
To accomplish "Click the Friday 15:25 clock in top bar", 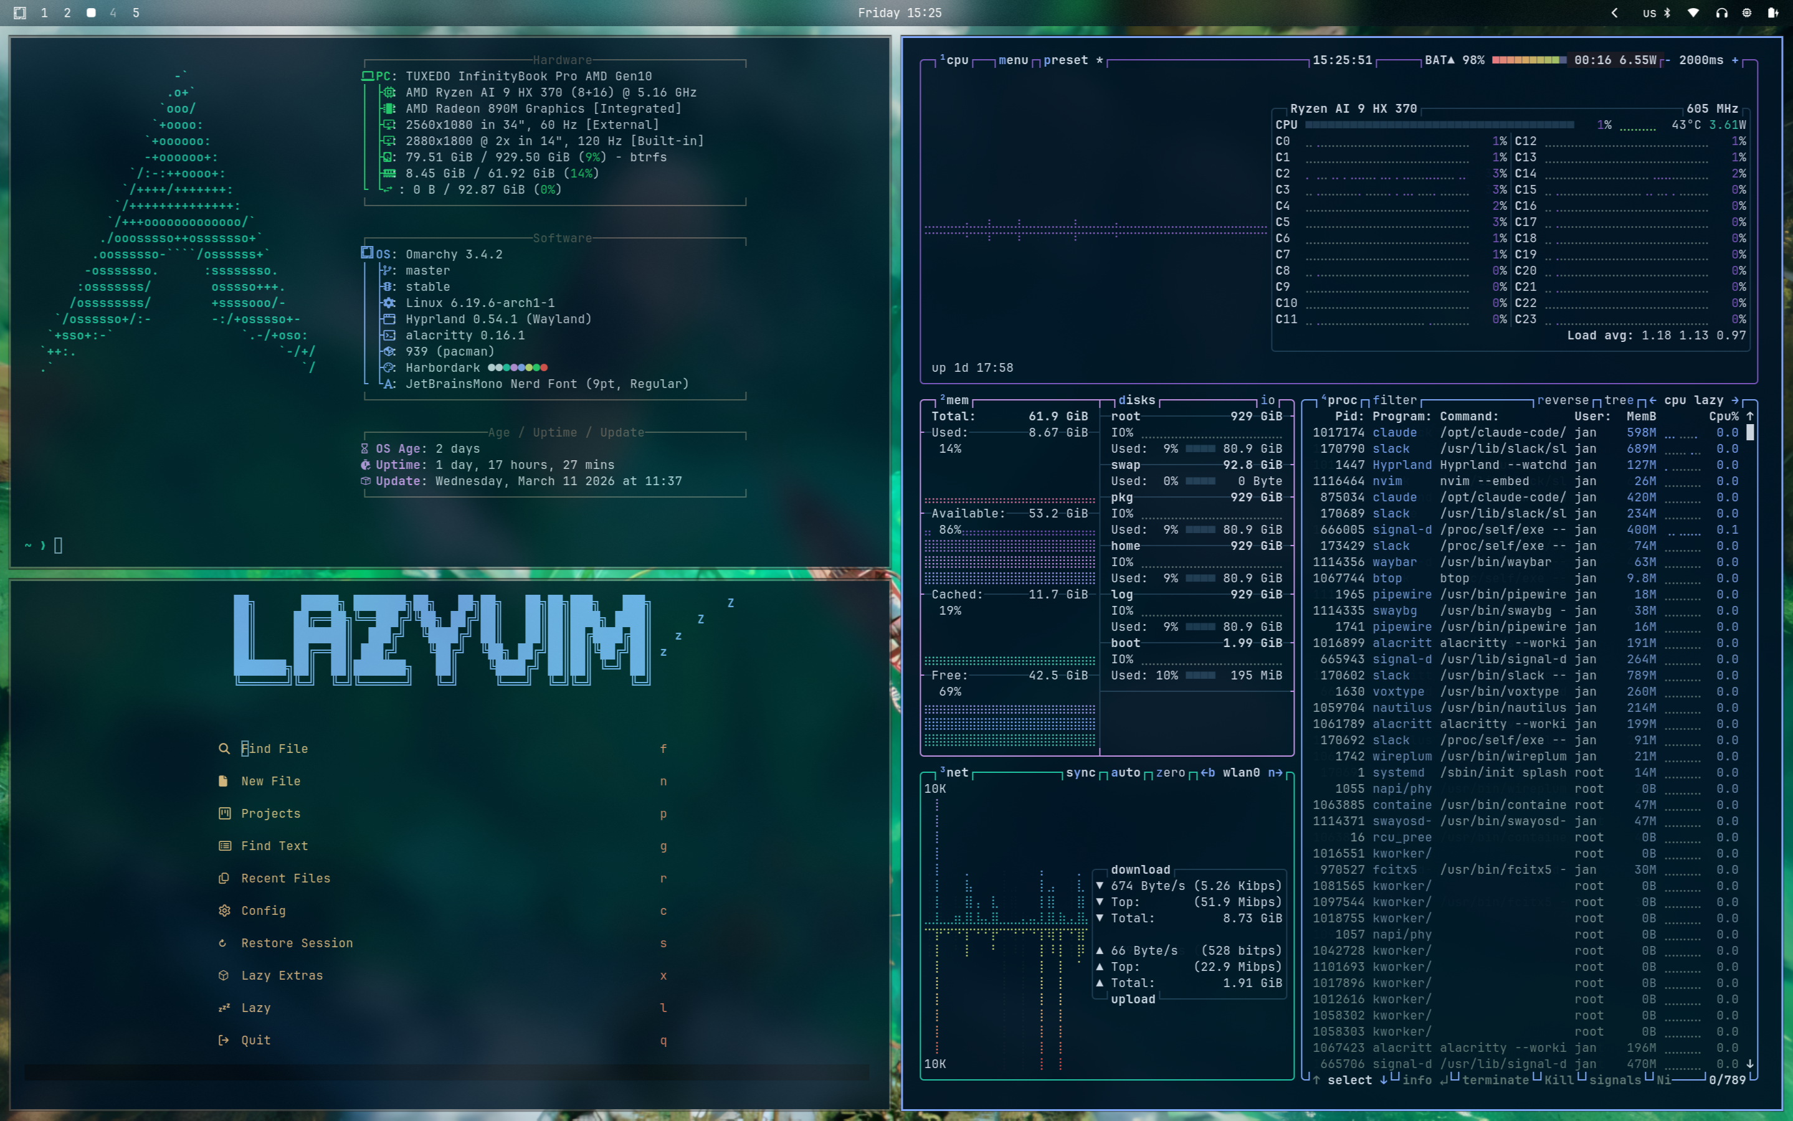I will (900, 12).
